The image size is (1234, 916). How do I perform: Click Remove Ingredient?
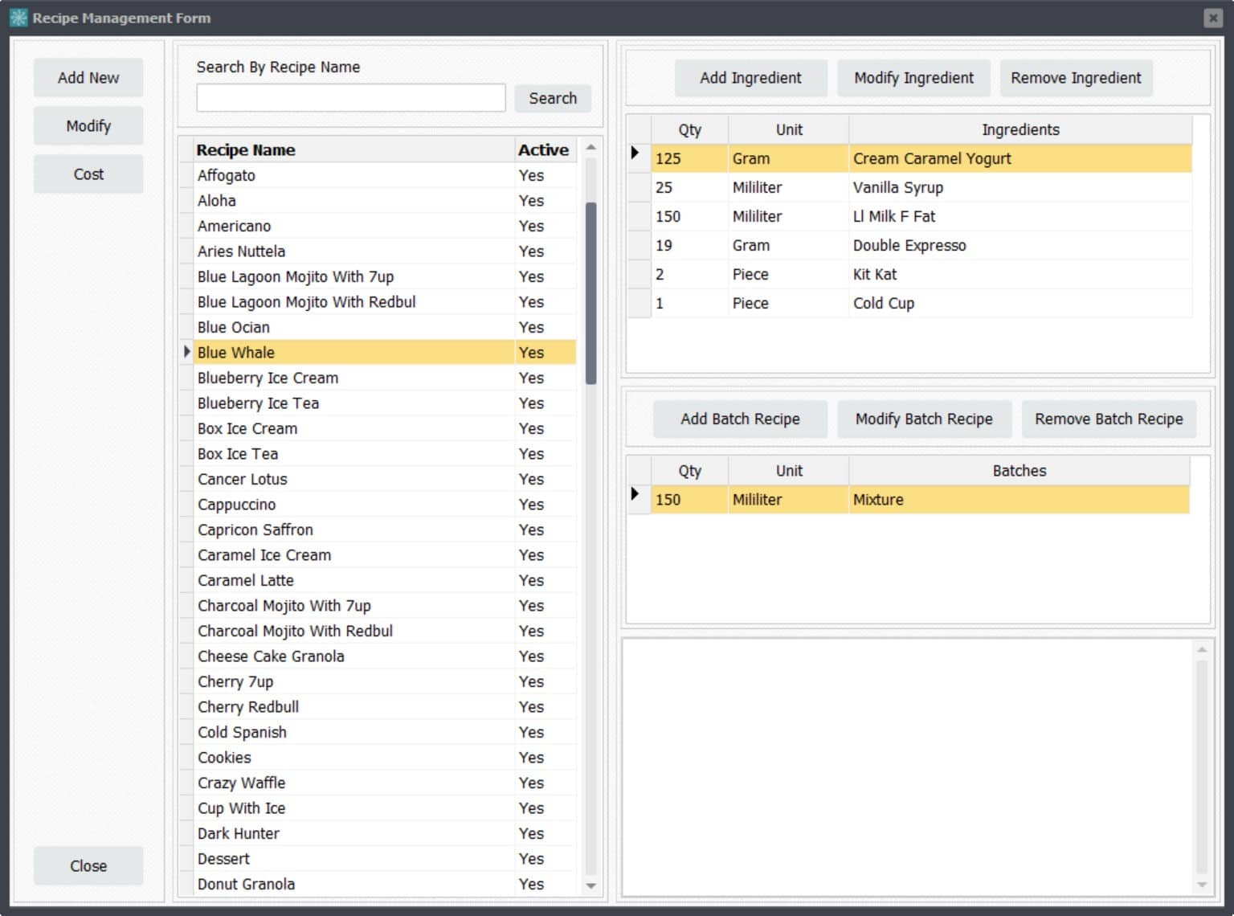1076,78
